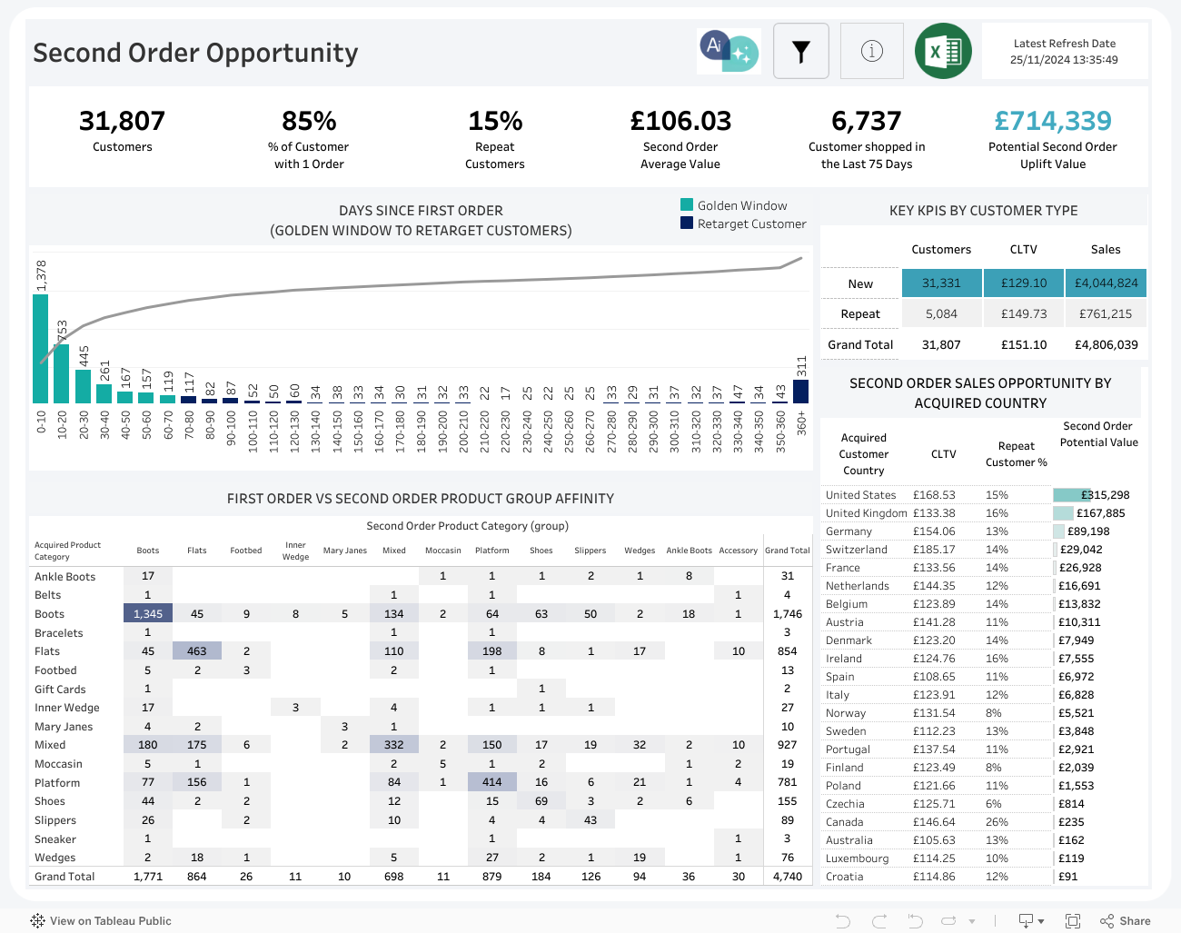Click the 0-10 days bar

(x=40, y=348)
